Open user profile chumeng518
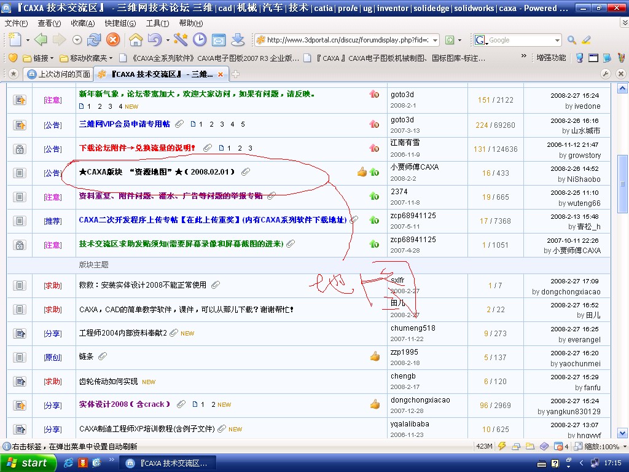 pos(413,328)
